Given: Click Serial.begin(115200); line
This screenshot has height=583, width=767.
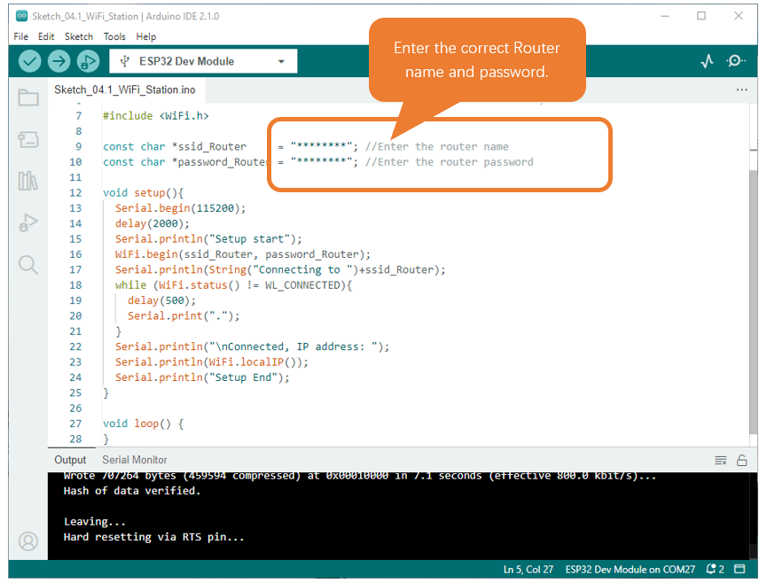Looking at the screenshot, I should [181, 208].
